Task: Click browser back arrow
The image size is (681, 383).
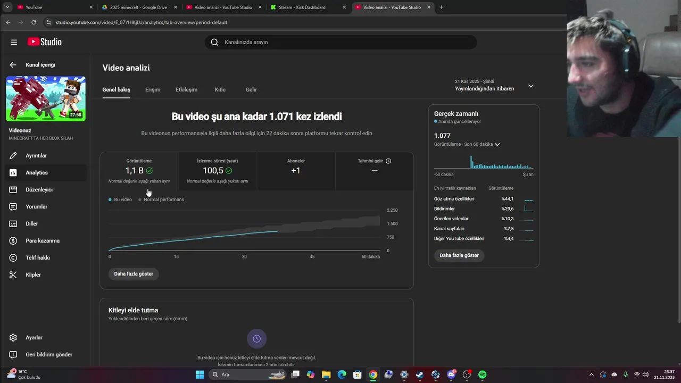Action: click(8, 22)
